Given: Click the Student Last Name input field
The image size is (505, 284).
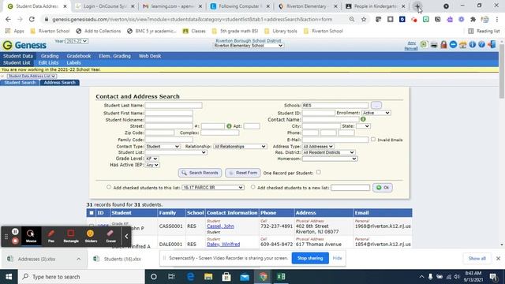Looking at the screenshot, I should [x=174, y=105].
